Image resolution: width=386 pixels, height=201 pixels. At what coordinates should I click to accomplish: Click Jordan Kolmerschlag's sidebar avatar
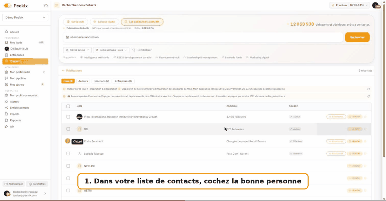click(x=7, y=193)
